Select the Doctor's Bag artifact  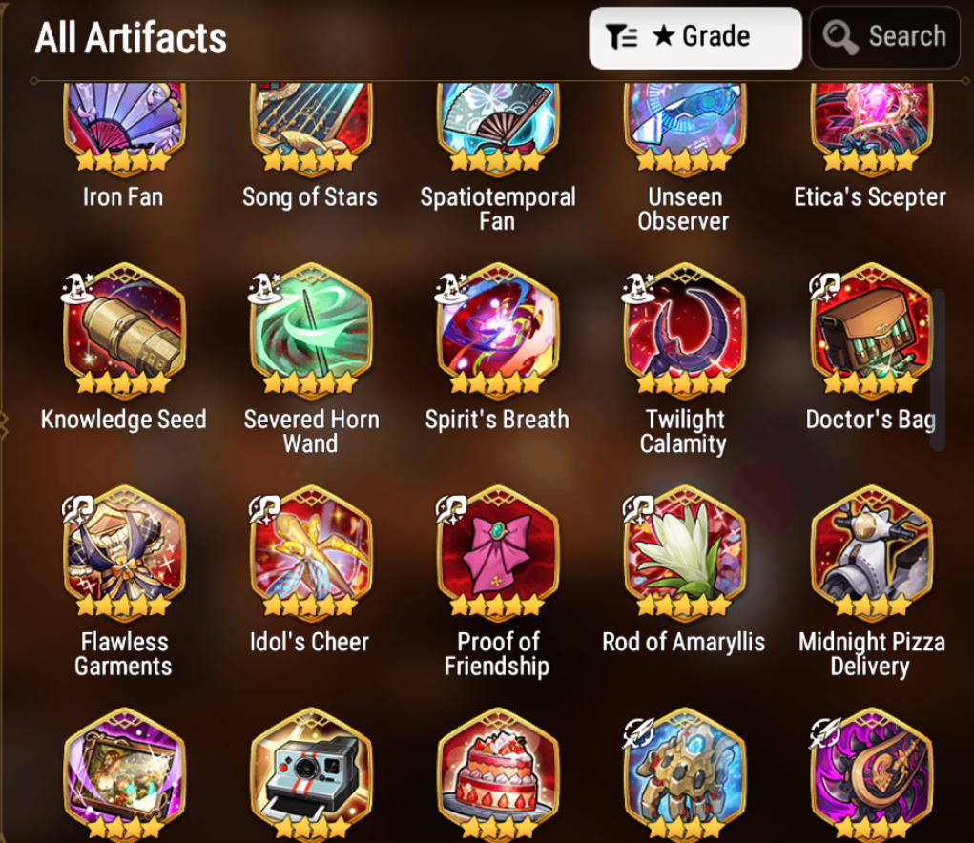click(x=872, y=330)
